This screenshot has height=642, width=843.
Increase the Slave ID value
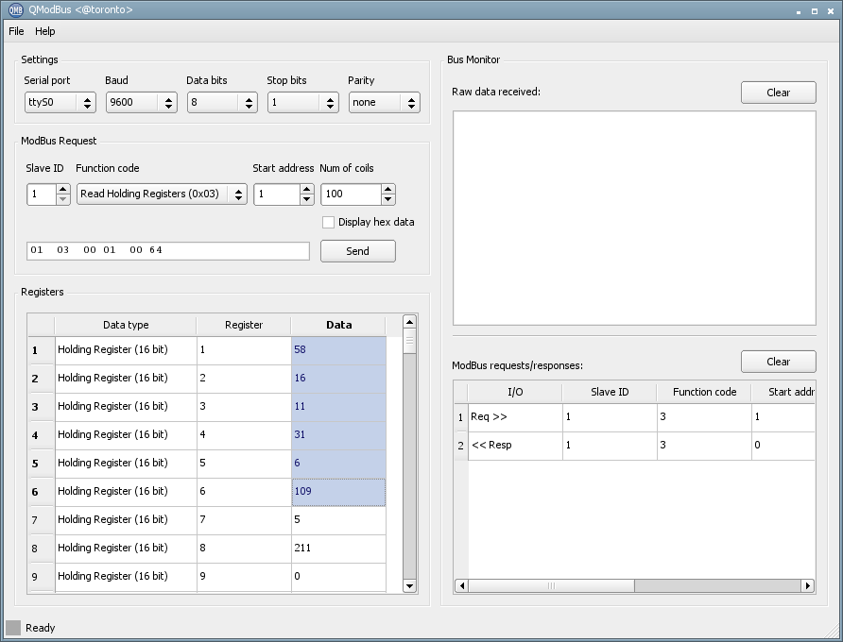coord(63,189)
